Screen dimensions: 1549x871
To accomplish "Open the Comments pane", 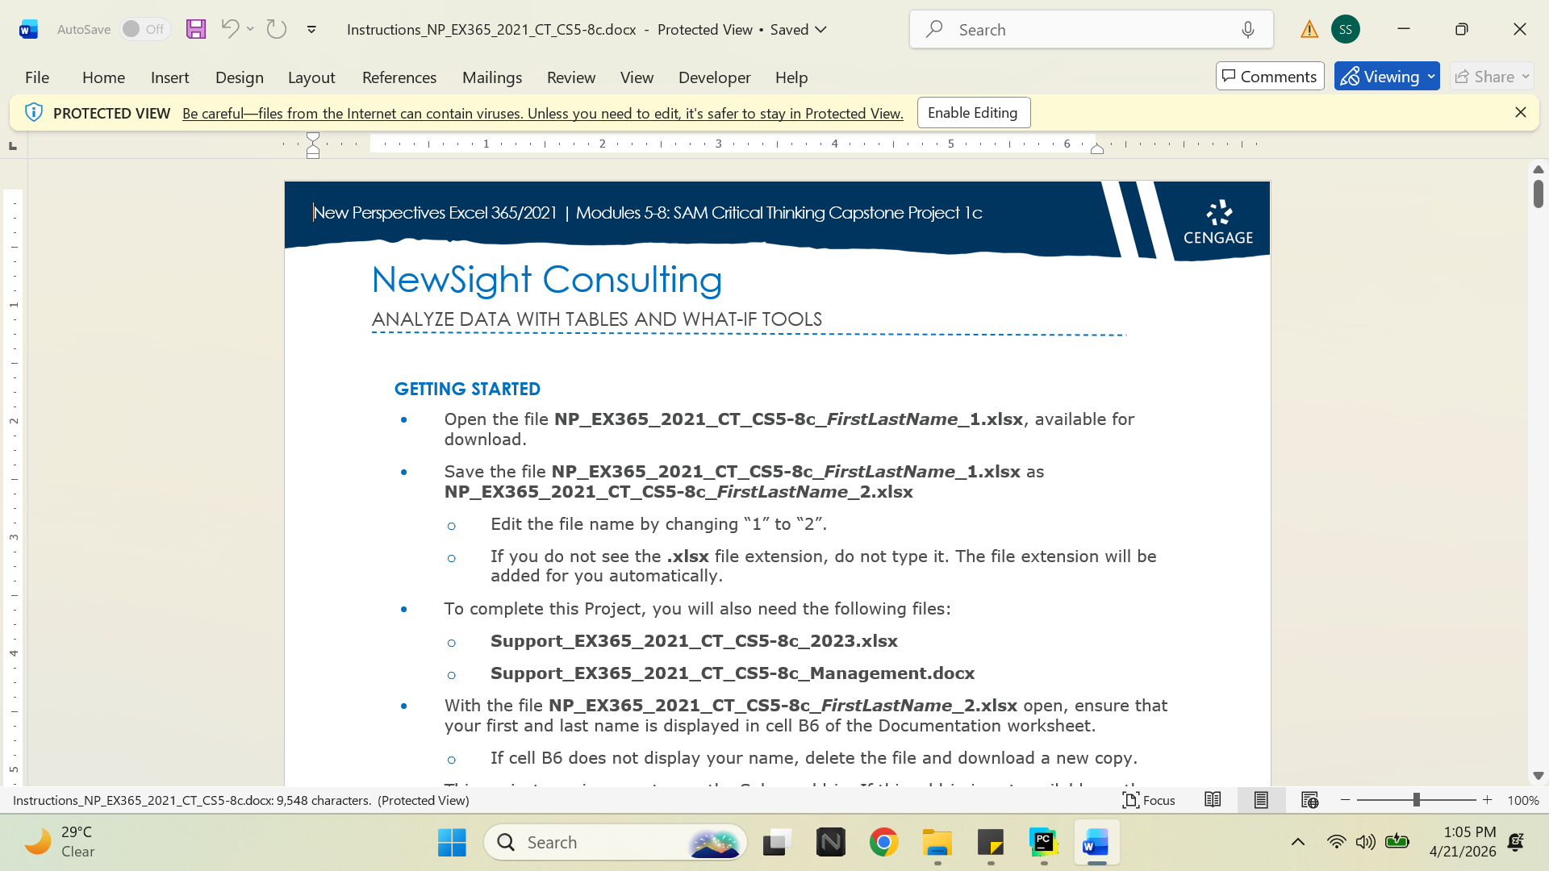I will (x=1270, y=77).
